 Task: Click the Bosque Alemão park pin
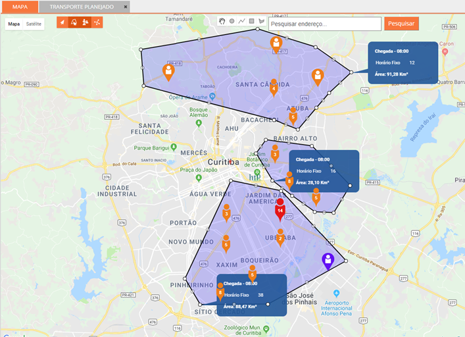199,123
